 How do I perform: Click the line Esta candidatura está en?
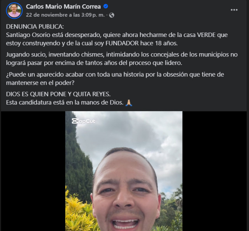point(65,103)
